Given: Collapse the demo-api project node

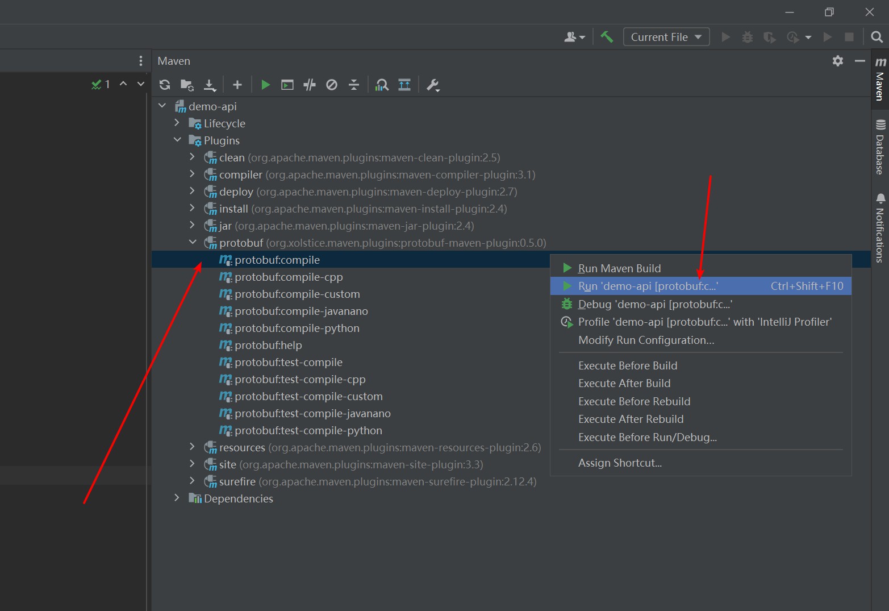Looking at the screenshot, I should [x=162, y=106].
